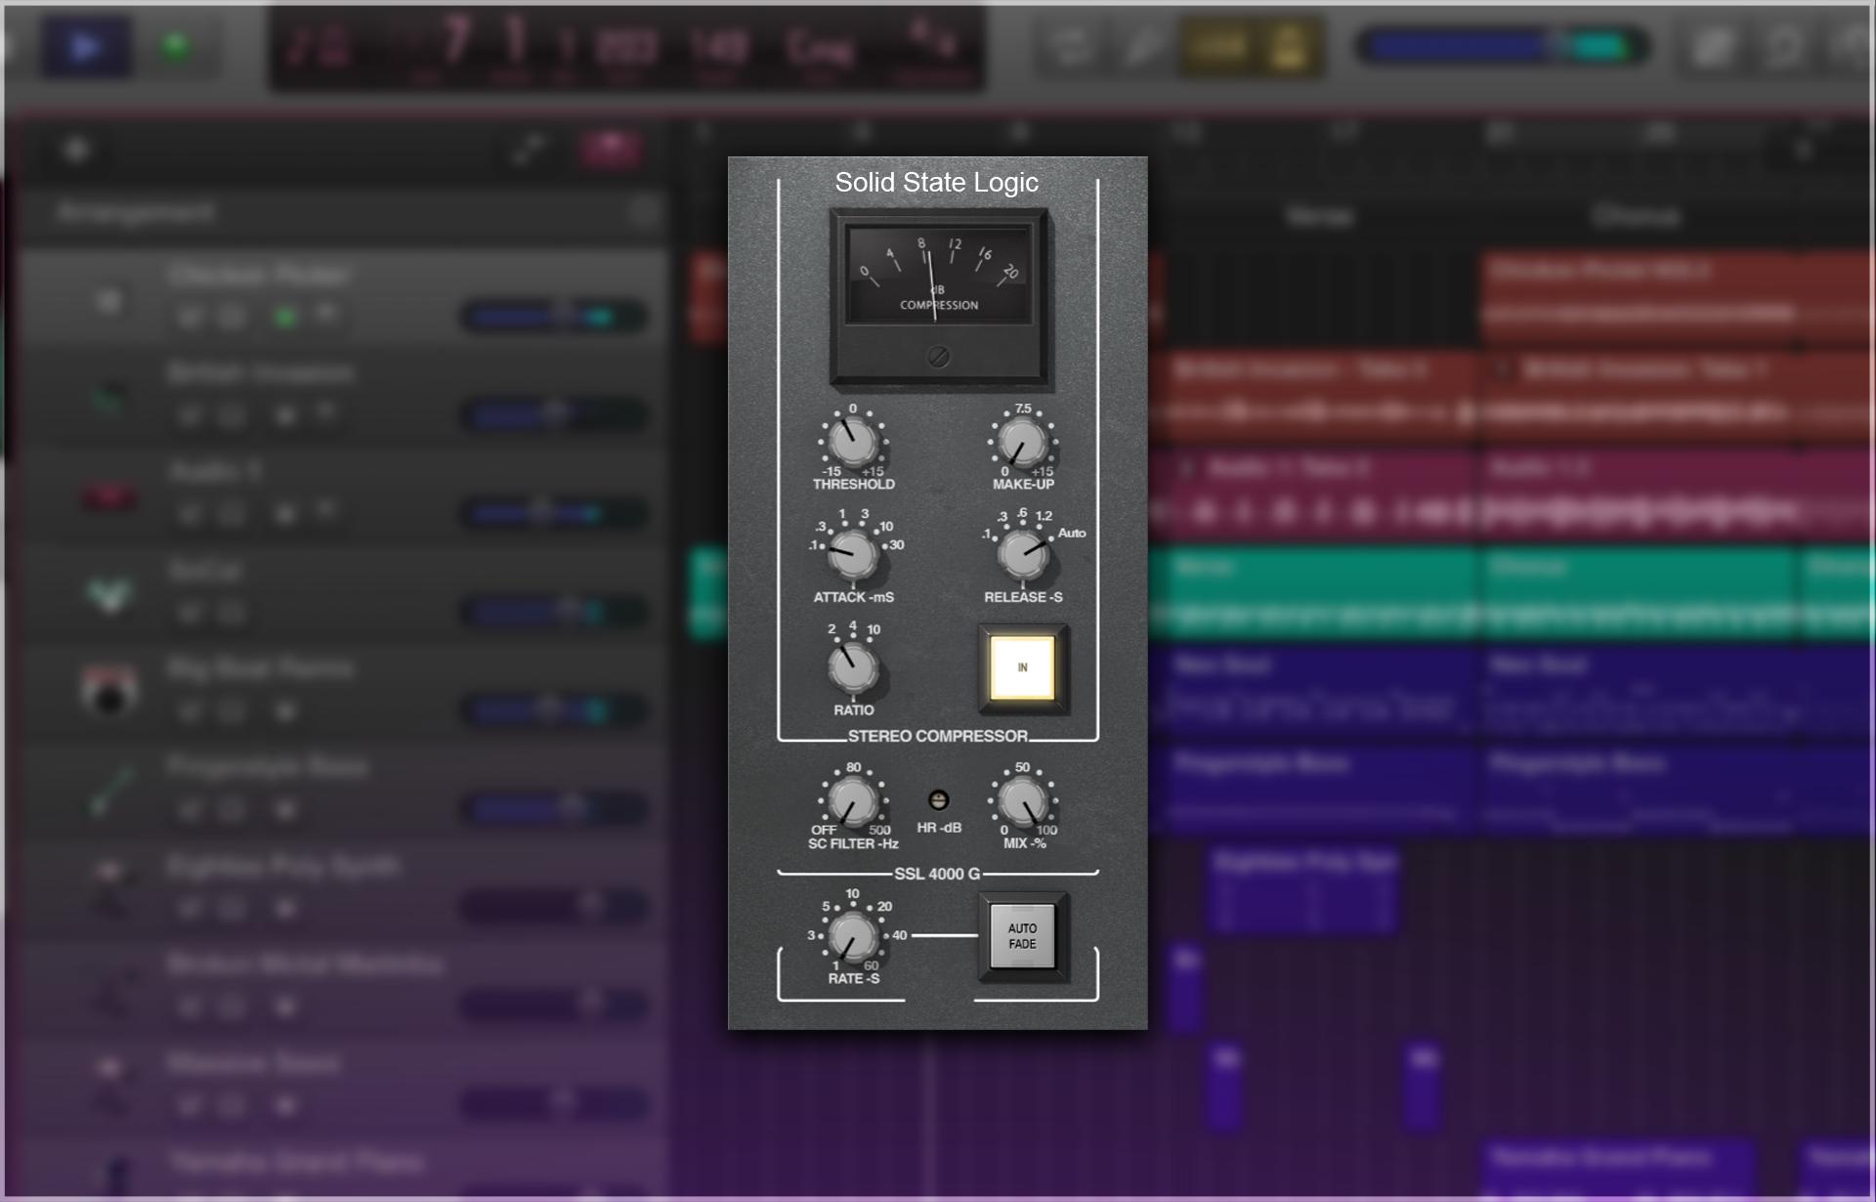
Task: Click the RELEASE -S label text
Action: (1023, 597)
